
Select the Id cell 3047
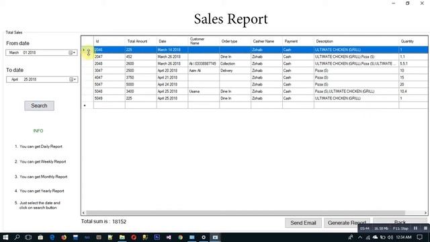[x=110, y=71]
